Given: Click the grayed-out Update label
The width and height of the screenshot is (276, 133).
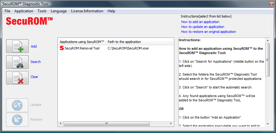Looking at the screenshot, I should (x=36, y=105).
